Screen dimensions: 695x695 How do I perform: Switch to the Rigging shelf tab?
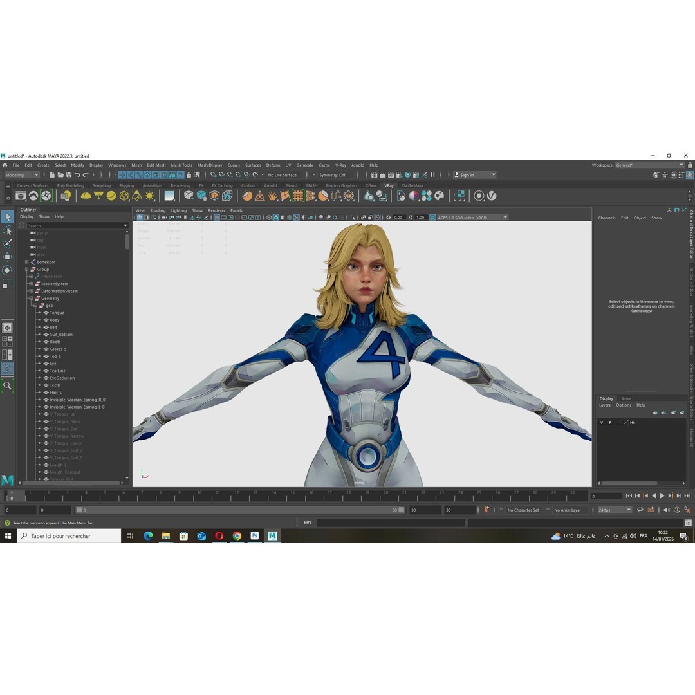pyautogui.click(x=126, y=186)
